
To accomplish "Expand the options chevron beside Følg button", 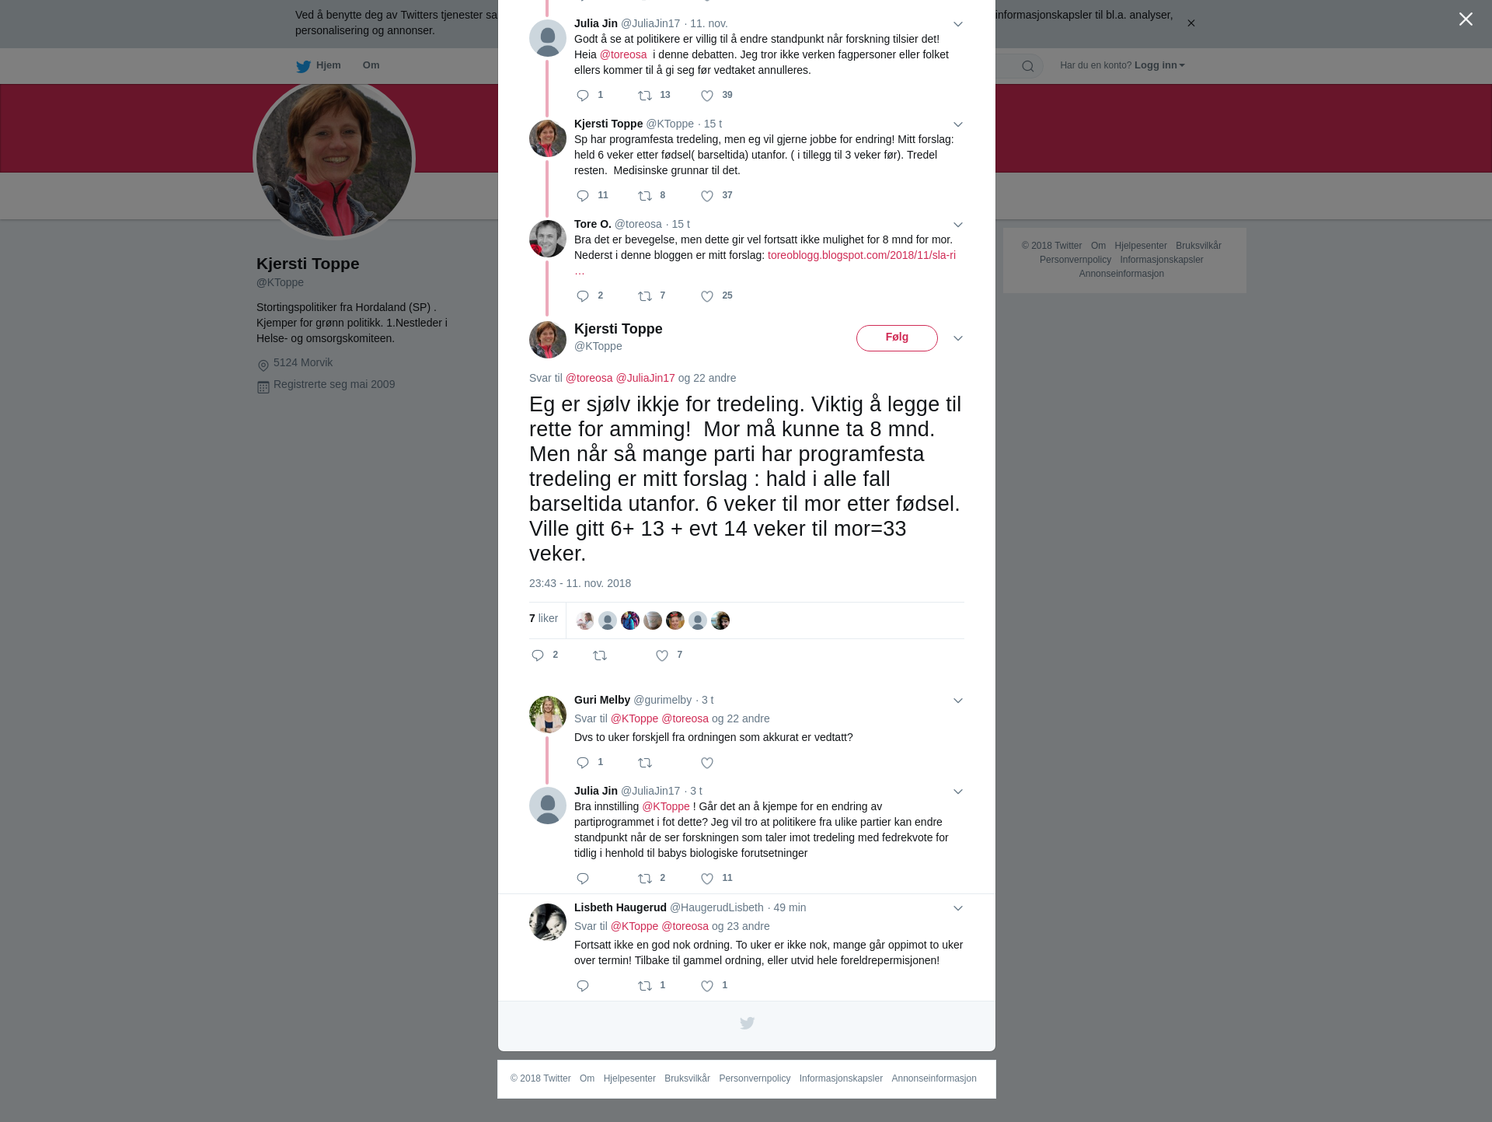I will (958, 338).
